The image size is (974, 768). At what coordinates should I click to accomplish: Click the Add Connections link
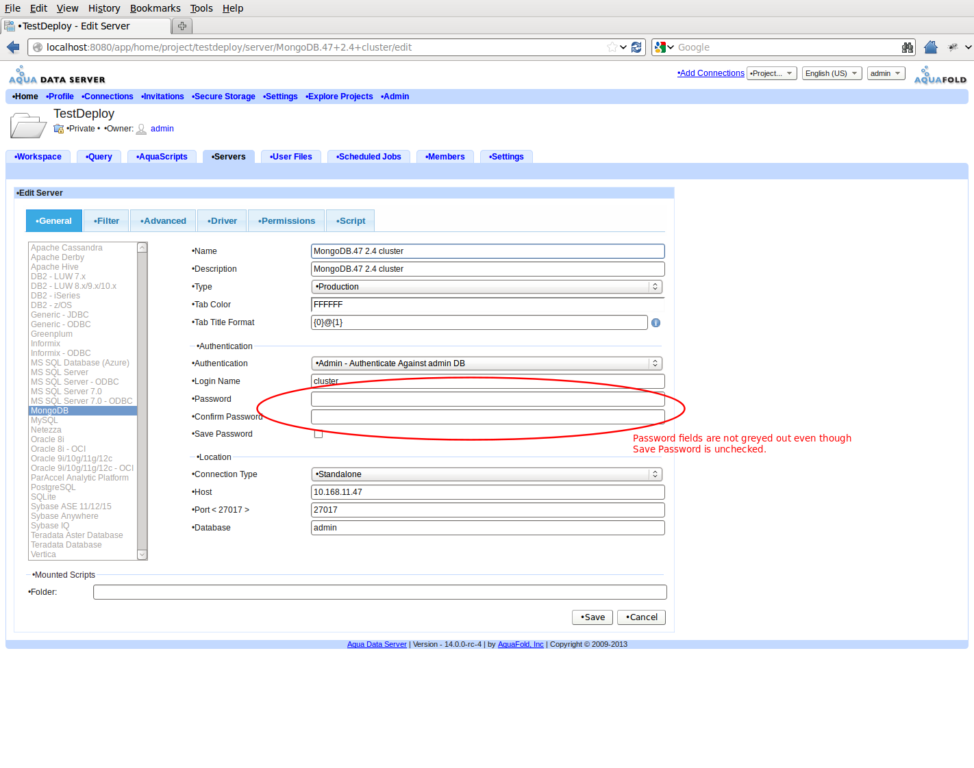click(x=711, y=73)
